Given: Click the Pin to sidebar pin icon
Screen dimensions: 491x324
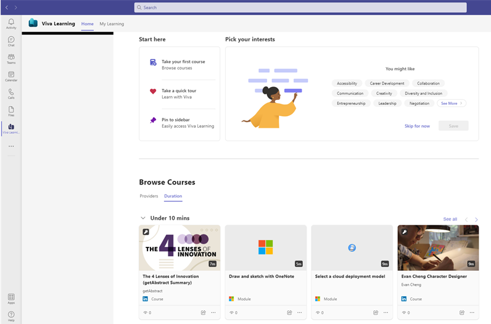Looking at the screenshot, I should tap(153, 120).
